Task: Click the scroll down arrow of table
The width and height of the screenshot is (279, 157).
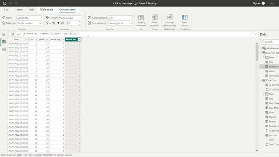Action: [257, 151]
